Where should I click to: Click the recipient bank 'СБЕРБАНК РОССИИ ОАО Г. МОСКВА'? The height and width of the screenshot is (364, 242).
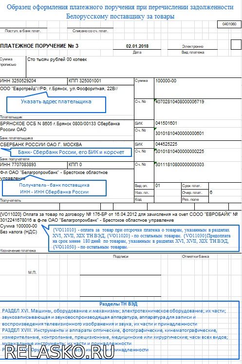coord(41,144)
